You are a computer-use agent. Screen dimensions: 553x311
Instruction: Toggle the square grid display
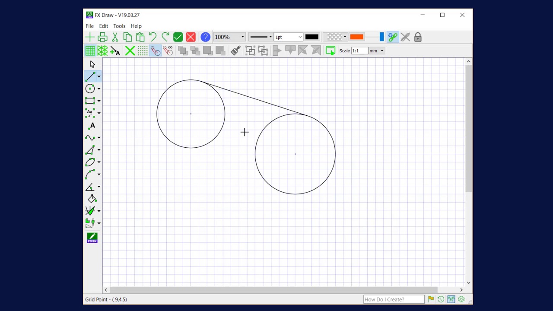[90, 51]
